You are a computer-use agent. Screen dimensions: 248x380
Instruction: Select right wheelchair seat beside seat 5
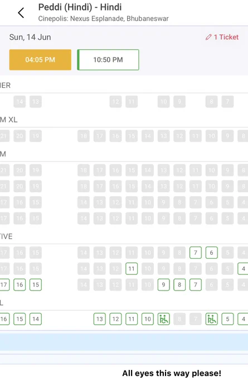212,319
